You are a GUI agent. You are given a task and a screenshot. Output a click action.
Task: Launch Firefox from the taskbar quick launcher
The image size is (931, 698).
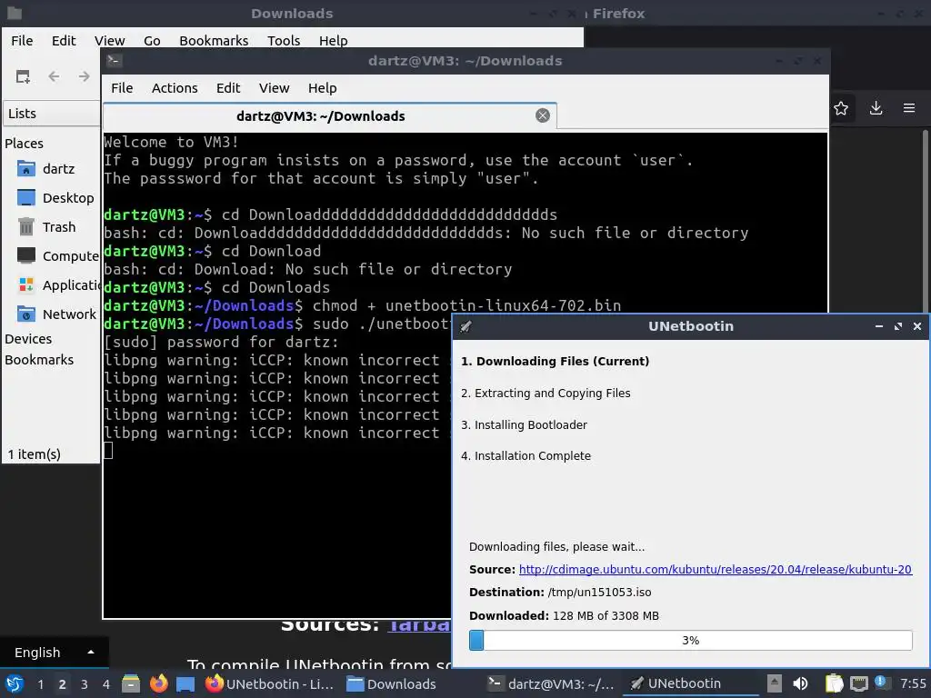[x=158, y=683]
